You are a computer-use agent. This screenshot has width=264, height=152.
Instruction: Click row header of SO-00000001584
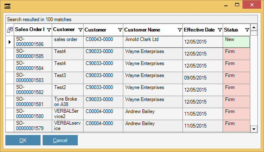click(10, 66)
